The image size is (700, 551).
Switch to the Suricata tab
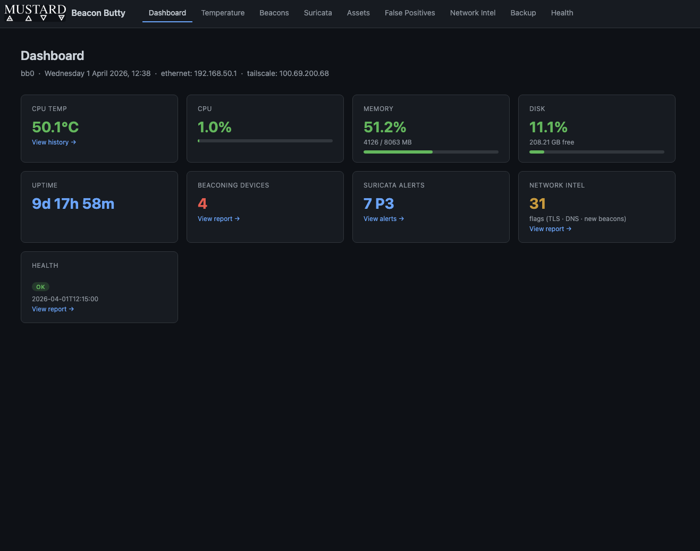point(317,13)
